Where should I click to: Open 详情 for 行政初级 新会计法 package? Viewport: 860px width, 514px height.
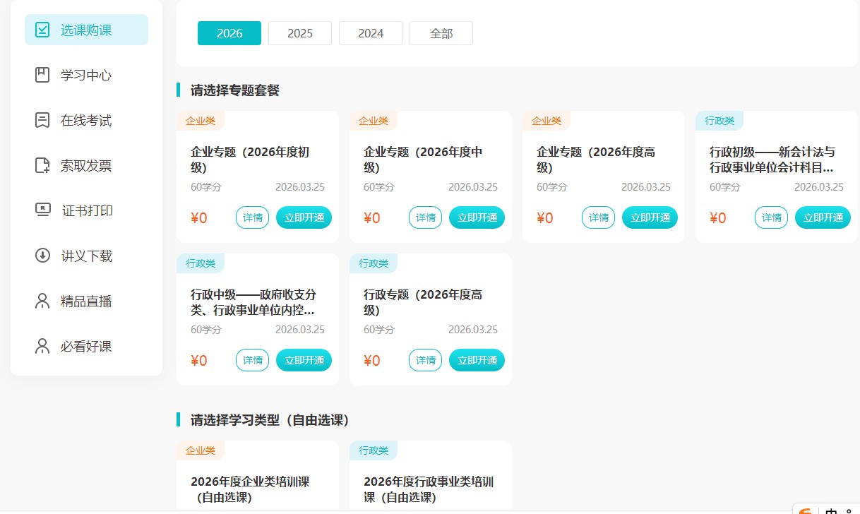[x=771, y=217]
